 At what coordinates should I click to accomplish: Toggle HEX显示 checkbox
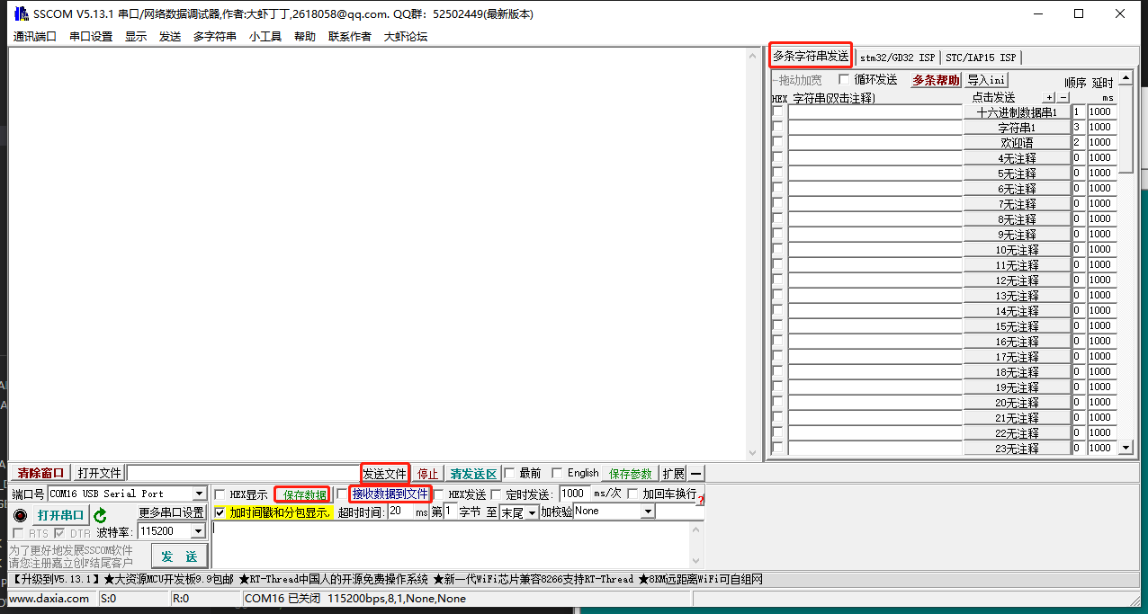click(220, 494)
